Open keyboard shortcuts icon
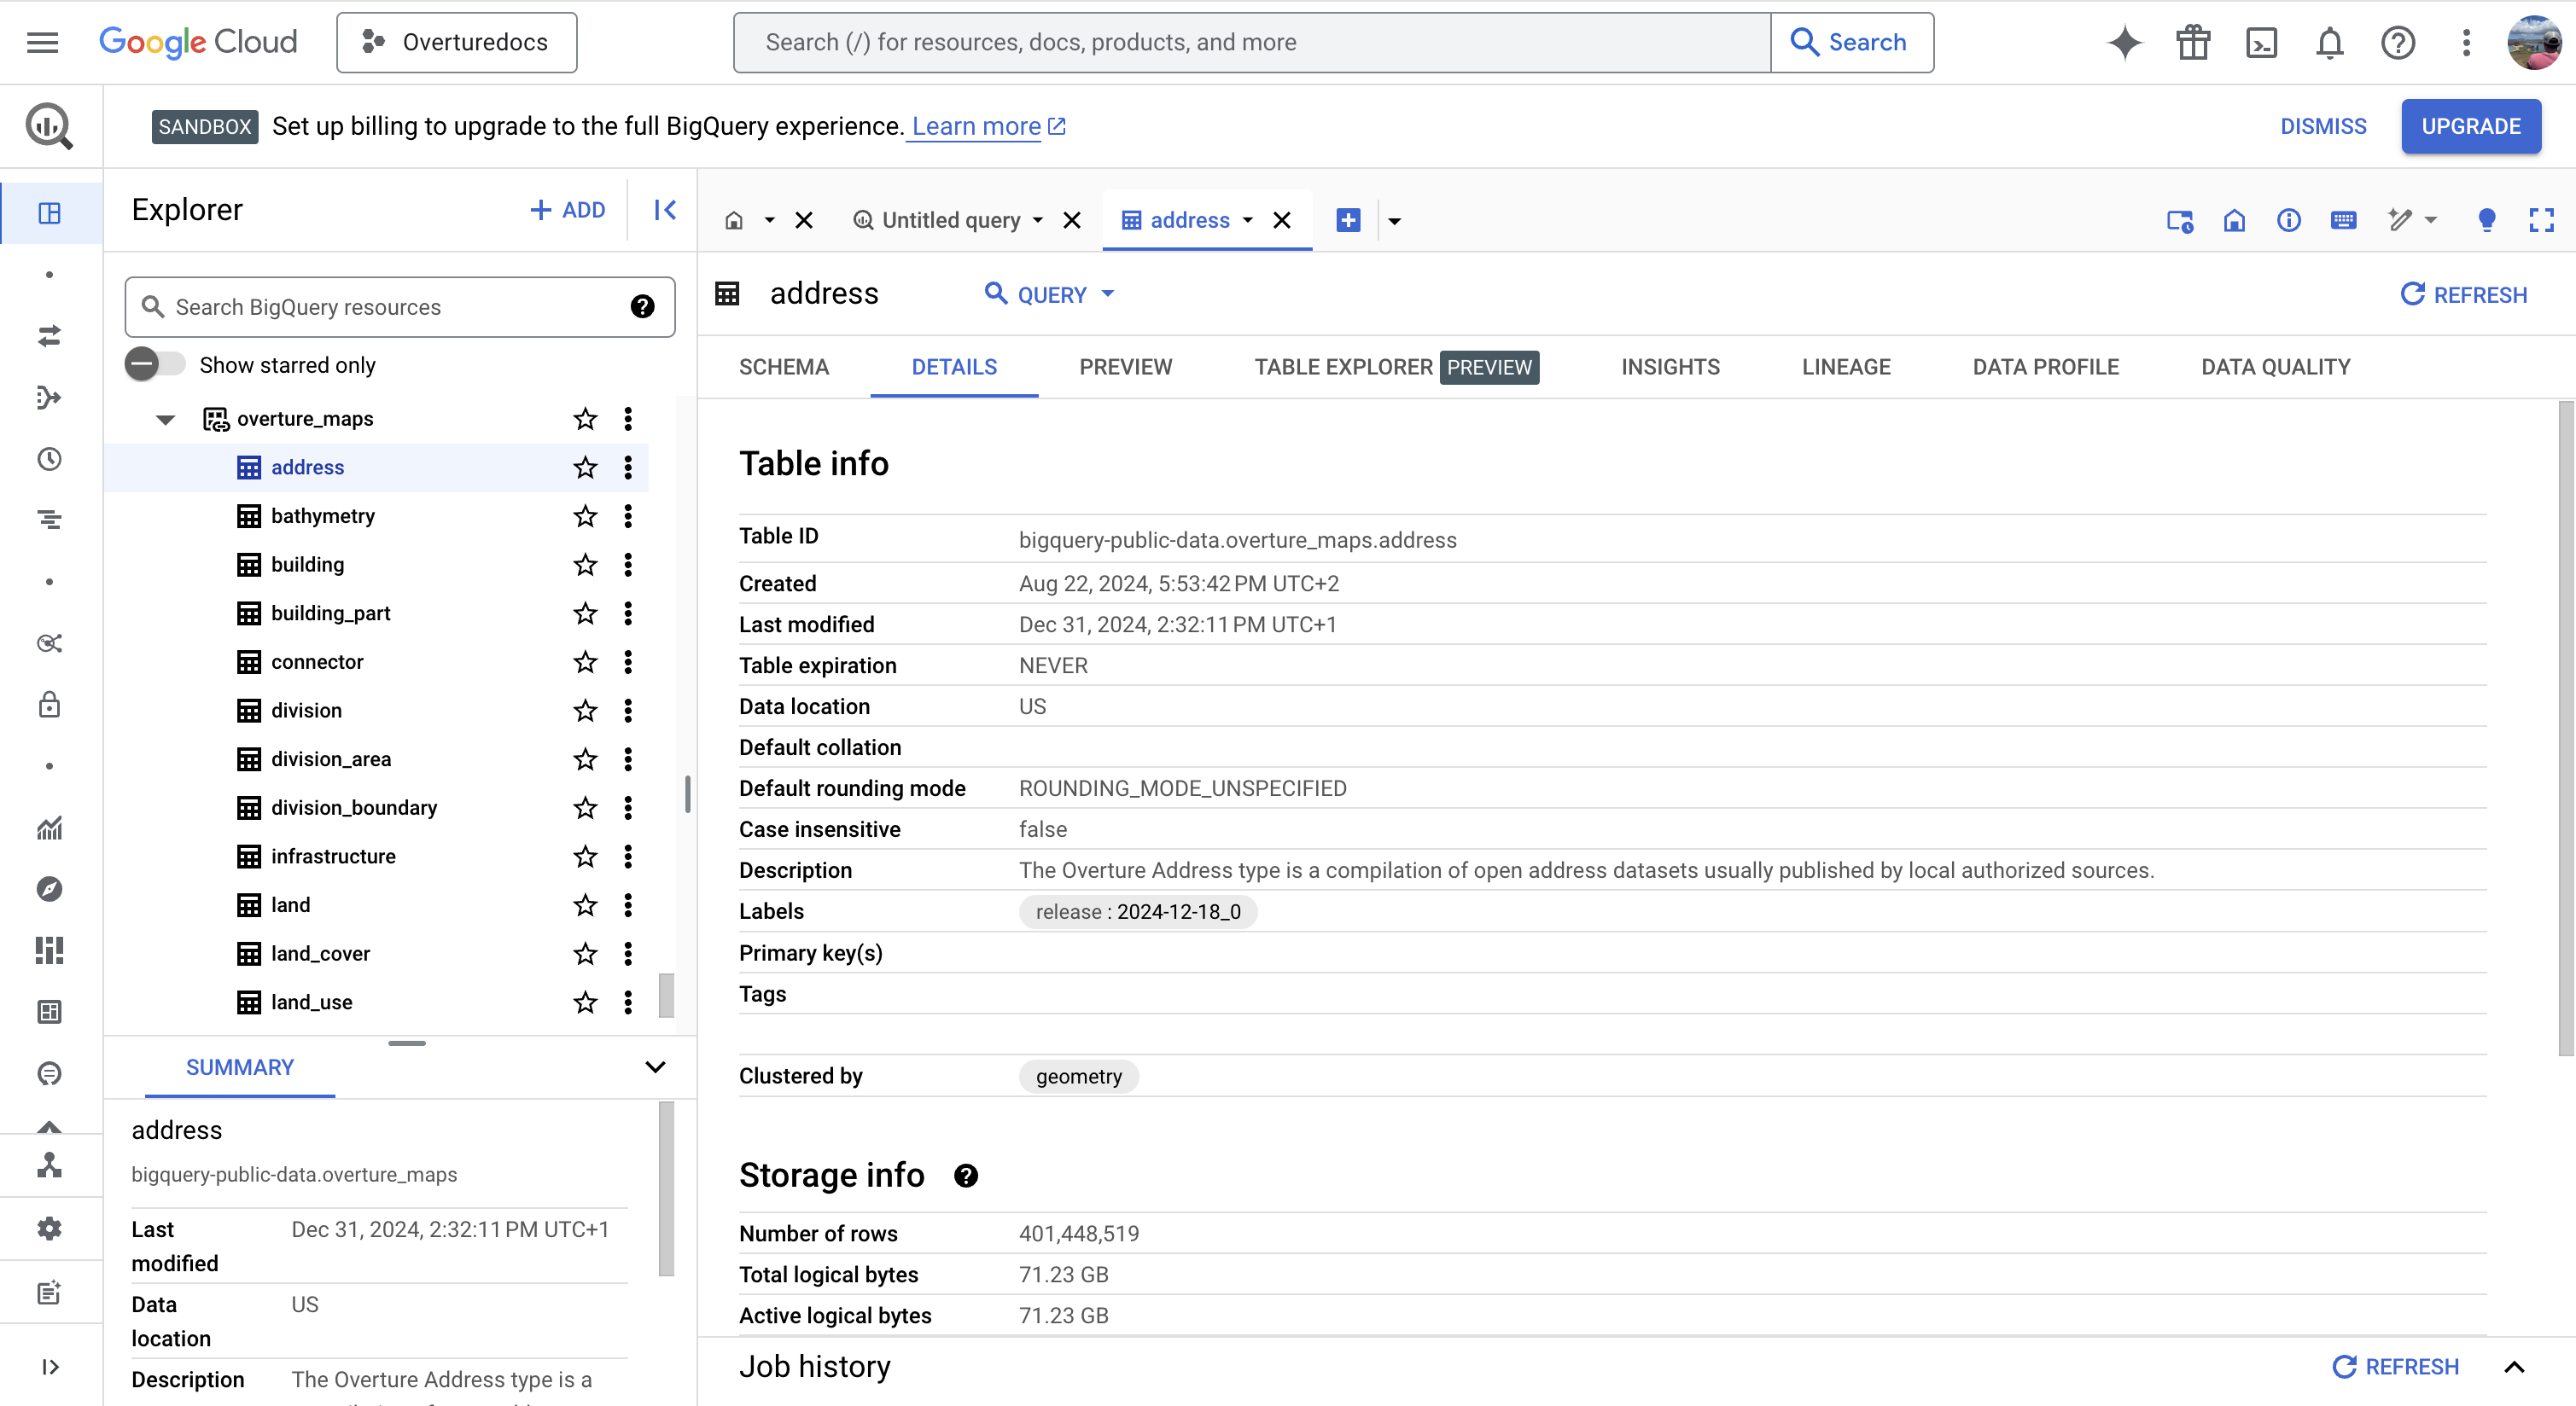The height and width of the screenshot is (1406, 2576). (2343, 220)
